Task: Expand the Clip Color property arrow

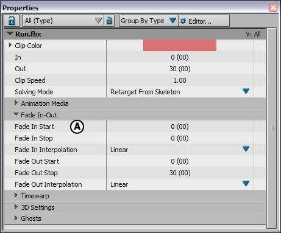Action: click(10, 45)
